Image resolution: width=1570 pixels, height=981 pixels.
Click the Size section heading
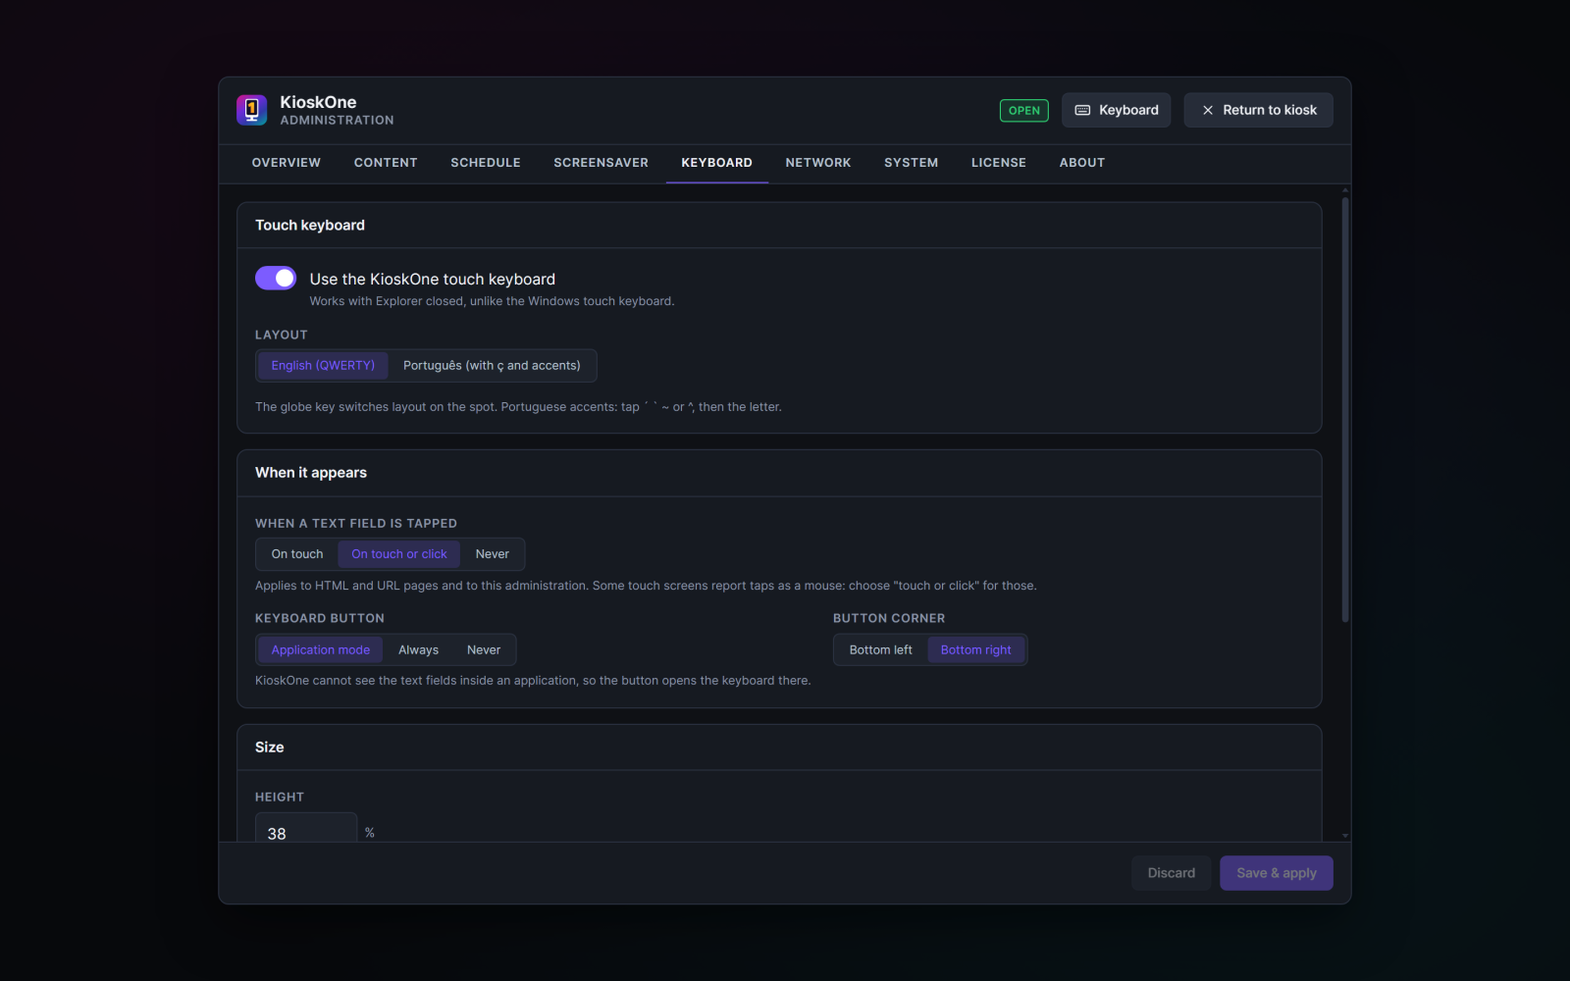tap(270, 747)
